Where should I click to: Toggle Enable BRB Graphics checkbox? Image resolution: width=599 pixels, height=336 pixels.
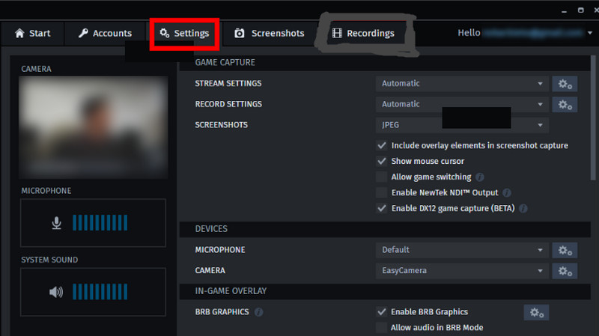[x=382, y=311]
